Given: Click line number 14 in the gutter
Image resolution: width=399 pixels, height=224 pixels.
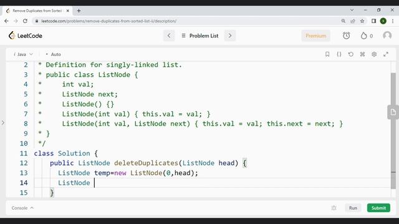Looking at the screenshot, I should pyautogui.click(x=24, y=183).
